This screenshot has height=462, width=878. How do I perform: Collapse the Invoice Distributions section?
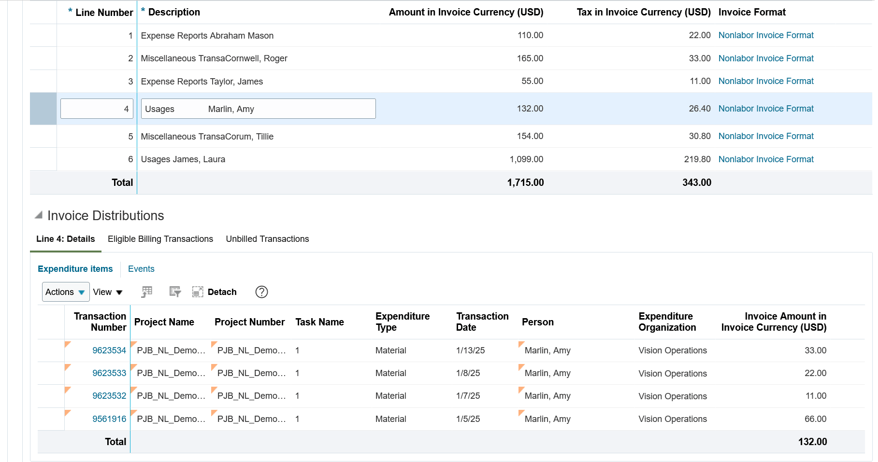pyautogui.click(x=39, y=215)
